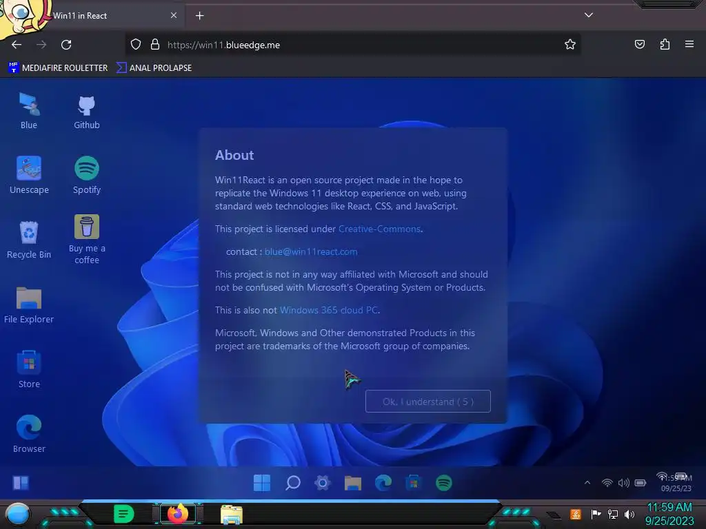The height and width of the screenshot is (529, 706).
Task: Click the volume icon in Win11 tray
Action: tap(623, 483)
